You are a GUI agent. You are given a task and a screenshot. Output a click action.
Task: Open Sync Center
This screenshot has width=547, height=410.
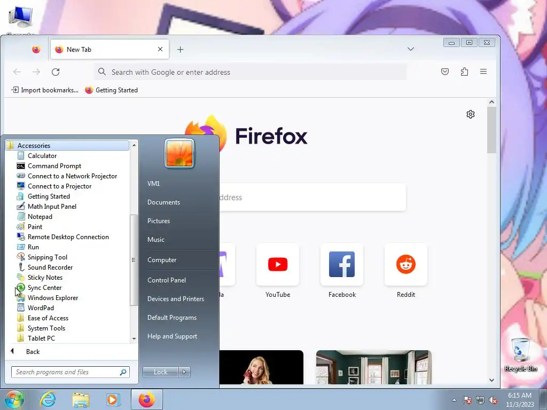coord(44,287)
